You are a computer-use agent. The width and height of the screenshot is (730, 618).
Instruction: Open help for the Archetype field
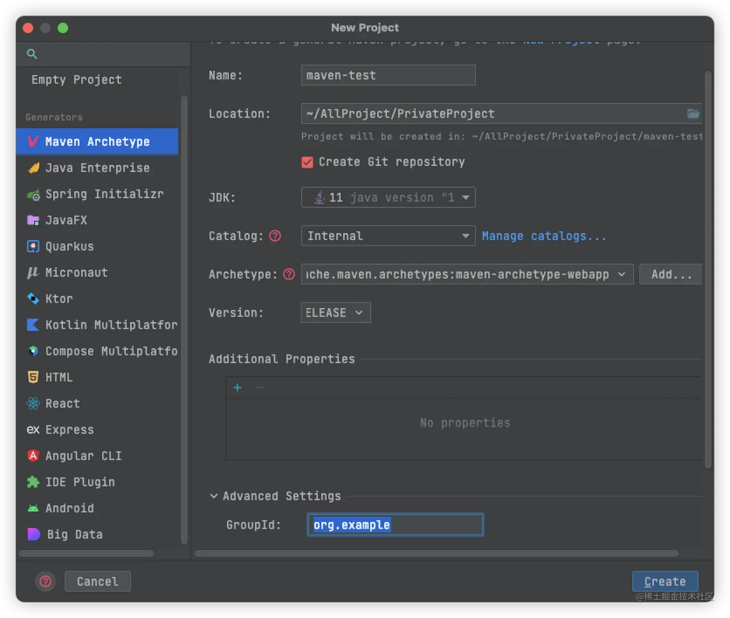coord(289,274)
